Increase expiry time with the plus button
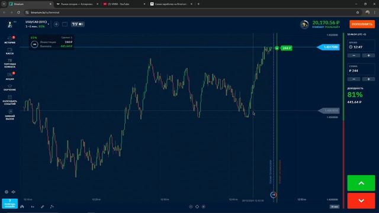379x213 pixels. 368,56
